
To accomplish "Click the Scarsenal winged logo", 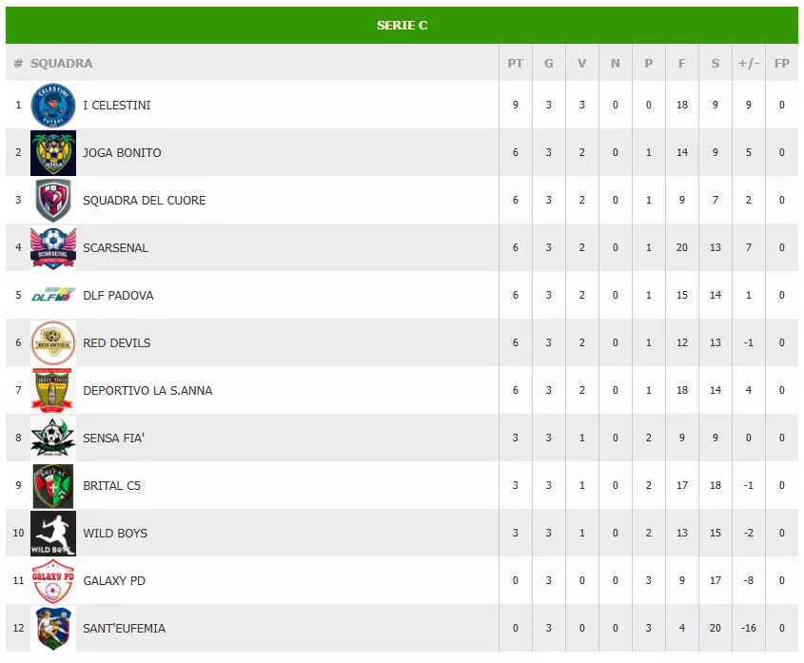I will (53, 248).
